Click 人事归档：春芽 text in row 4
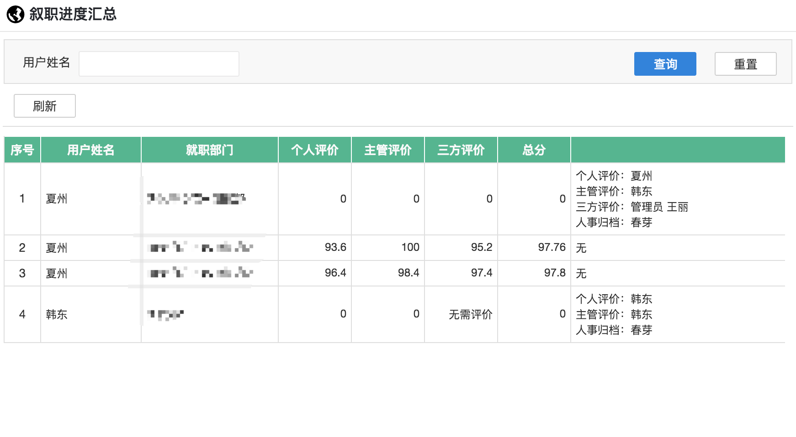Screen dimensions: 796x437 tap(614, 330)
